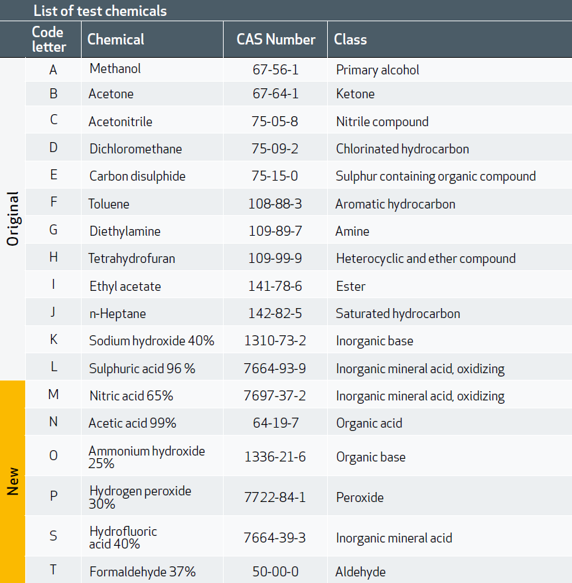Click the yellow 'New' side label
The image size is (572, 583).
tap(13, 481)
